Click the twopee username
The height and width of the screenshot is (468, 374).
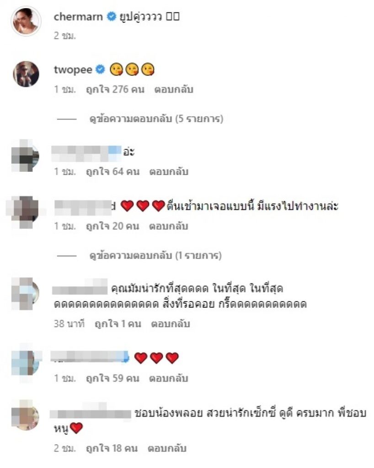(73, 69)
